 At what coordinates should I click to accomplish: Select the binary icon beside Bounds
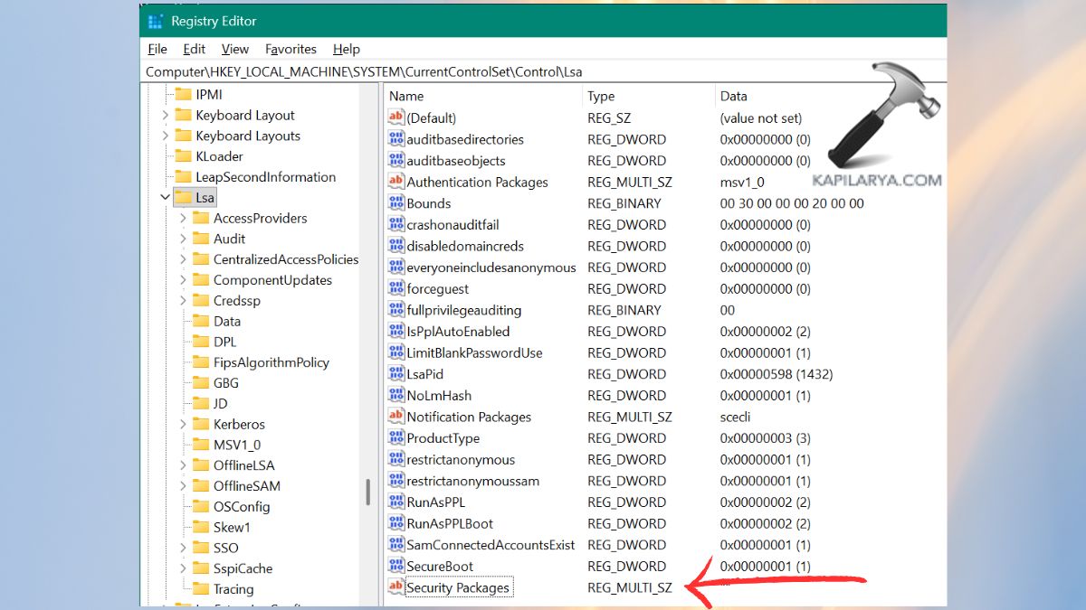click(395, 203)
